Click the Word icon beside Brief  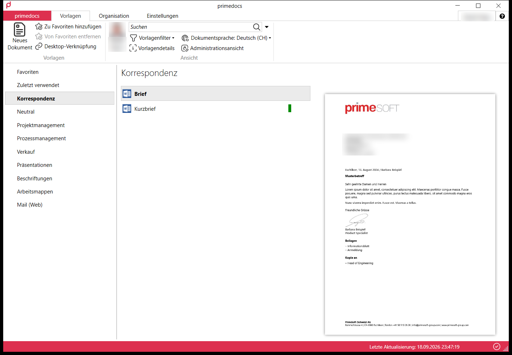(x=127, y=94)
